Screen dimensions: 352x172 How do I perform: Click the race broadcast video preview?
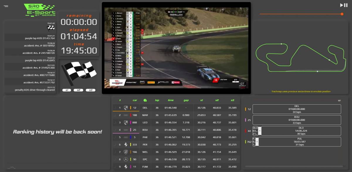[176, 48]
